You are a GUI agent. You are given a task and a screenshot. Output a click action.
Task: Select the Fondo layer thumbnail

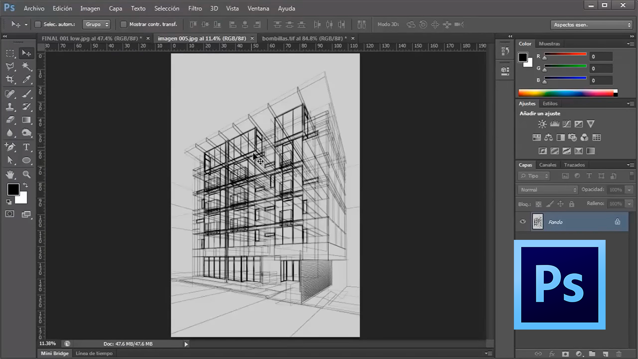[538, 222]
